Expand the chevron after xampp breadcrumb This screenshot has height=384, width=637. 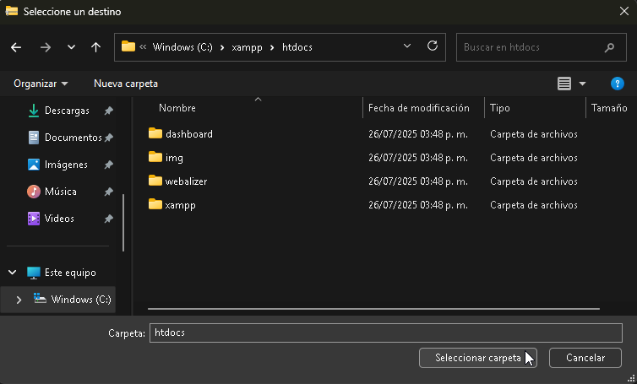[x=272, y=47]
